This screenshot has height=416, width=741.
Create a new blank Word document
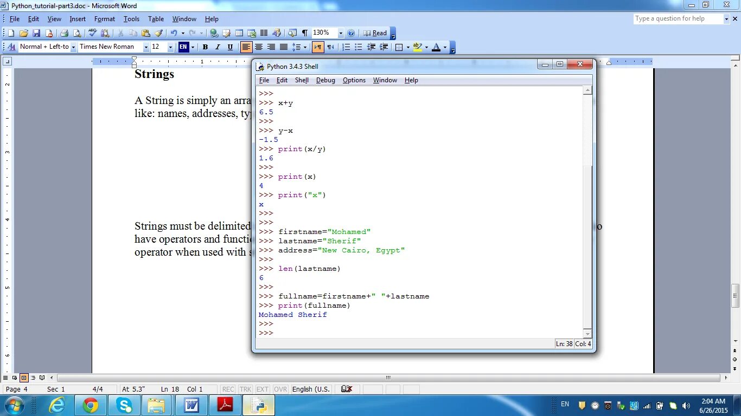tap(11, 33)
